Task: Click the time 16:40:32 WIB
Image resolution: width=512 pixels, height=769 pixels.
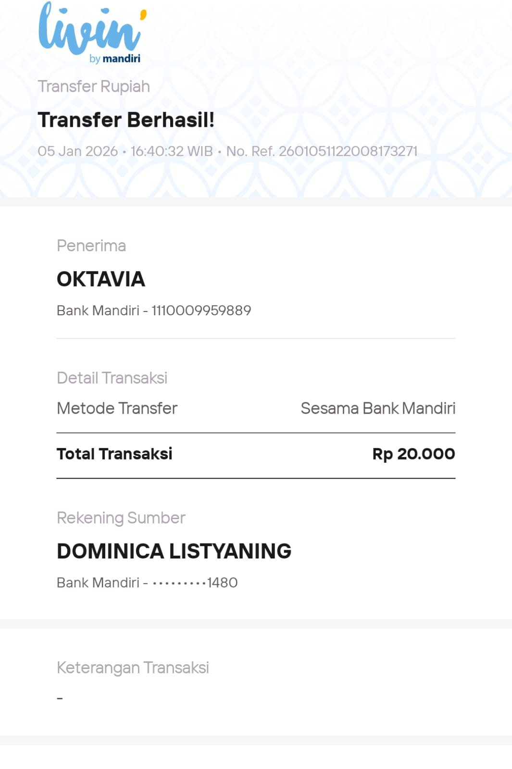Action: pos(172,151)
